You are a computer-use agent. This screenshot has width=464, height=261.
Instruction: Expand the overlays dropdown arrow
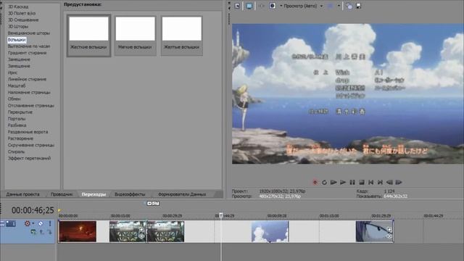point(339,6)
